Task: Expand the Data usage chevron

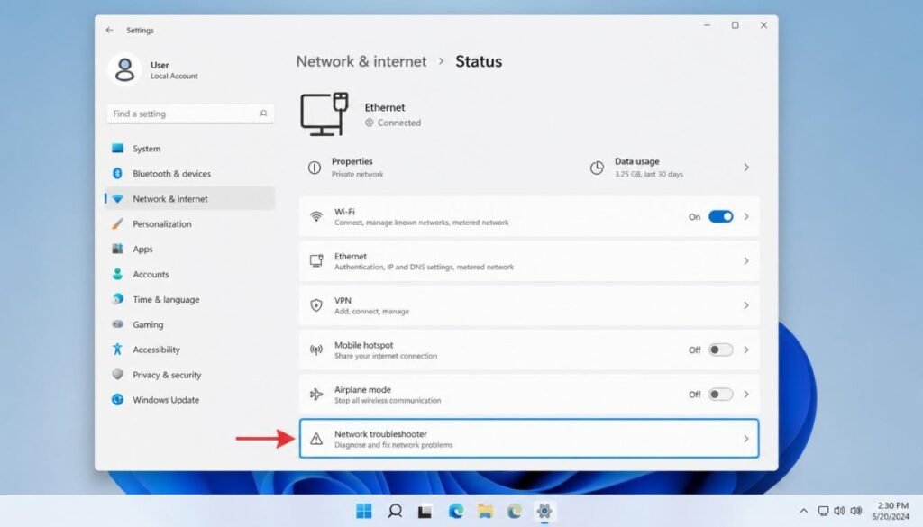Action: pyautogui.click(x=745, y=168)
